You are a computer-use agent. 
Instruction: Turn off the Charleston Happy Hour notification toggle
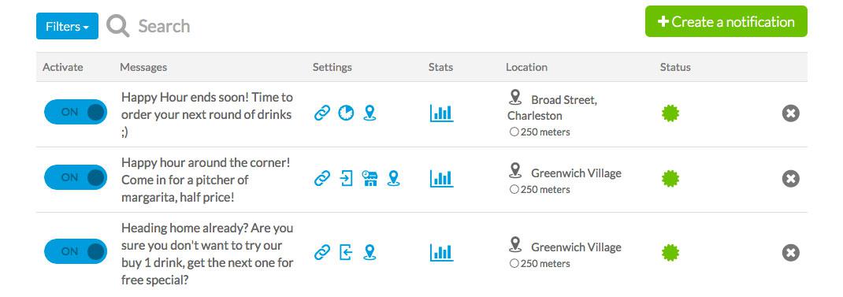(76, 112)
